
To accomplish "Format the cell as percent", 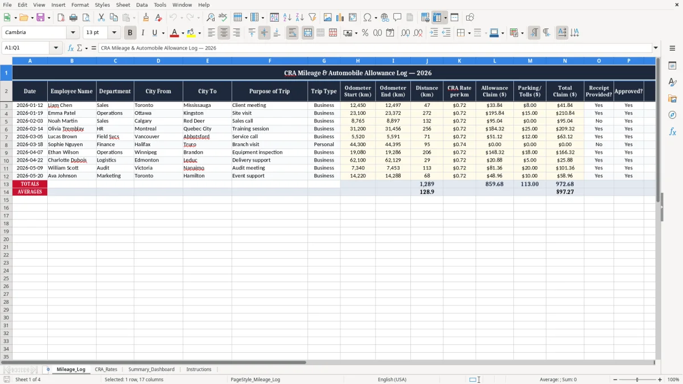I will pyautogui.click(x=365, y=33).
